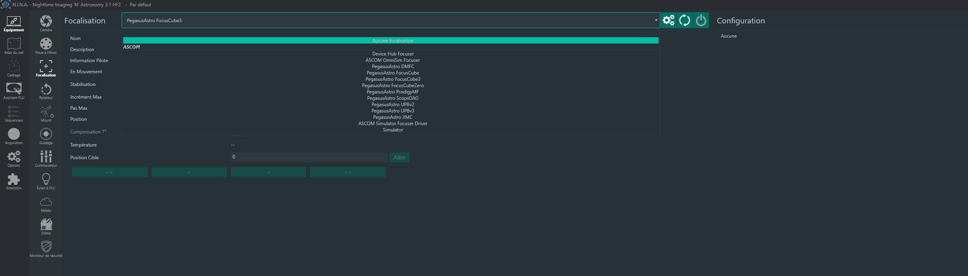
Task: Choose PegasusAstro ProdigyMF
Action: pyautogui.click(x=393, y=92)
